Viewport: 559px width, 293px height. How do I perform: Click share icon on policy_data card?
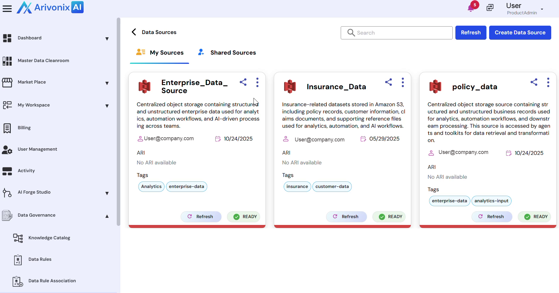coord(534,82)
